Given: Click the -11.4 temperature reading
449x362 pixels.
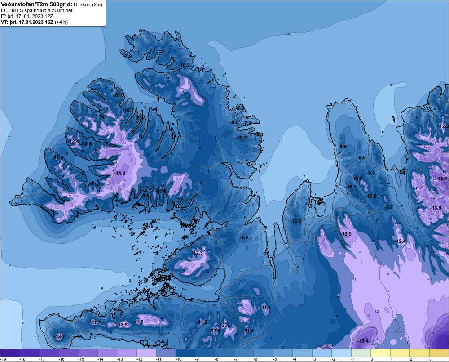Looking at the screenshot, I should (248, 331).
